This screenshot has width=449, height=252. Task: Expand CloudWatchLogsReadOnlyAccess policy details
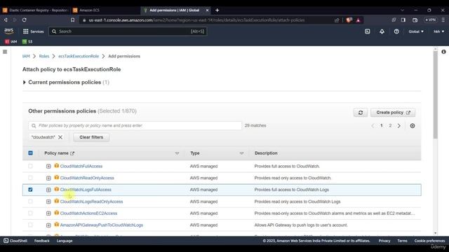pos(48,202)
